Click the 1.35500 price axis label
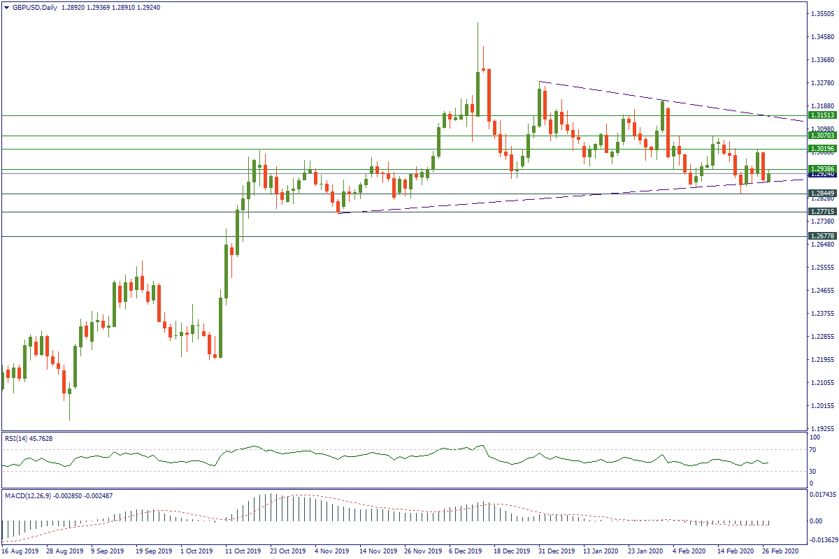 822,13
